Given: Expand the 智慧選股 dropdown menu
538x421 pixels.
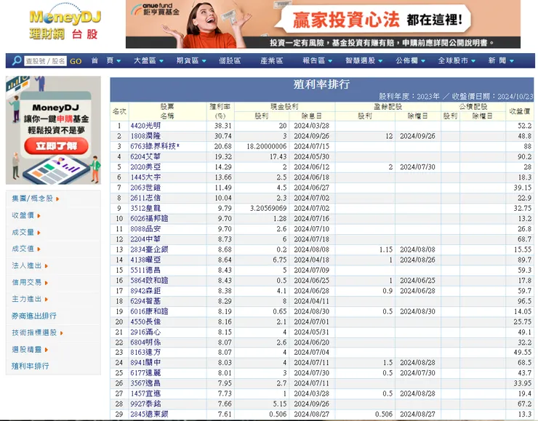Looking at the screenshot, I should tap(364, 61).
